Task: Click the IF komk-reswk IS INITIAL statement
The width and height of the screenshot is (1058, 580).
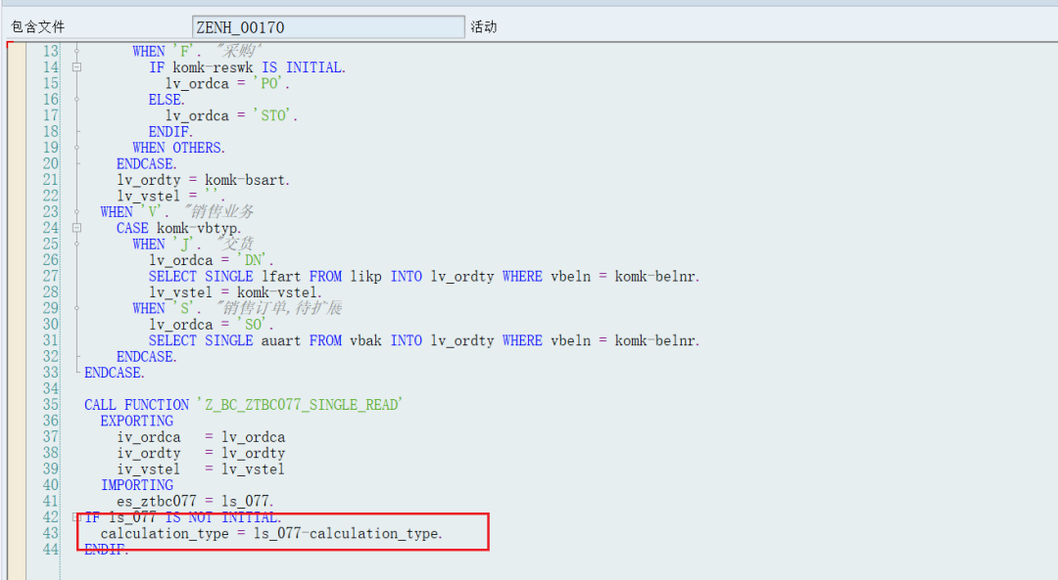Action: click(248, 67)
